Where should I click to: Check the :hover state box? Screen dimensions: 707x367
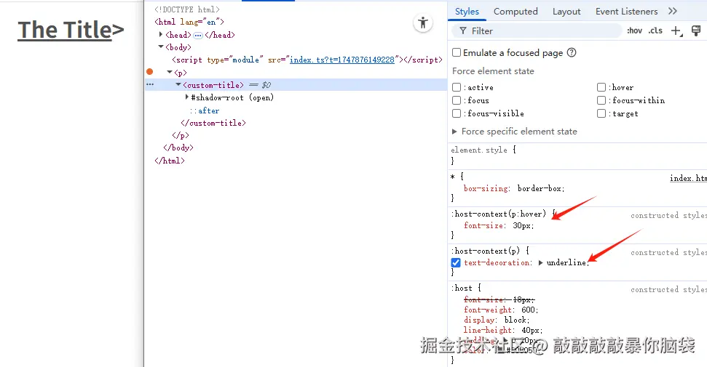point(601,87)
